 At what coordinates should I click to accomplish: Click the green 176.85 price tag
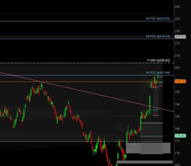(180, 136)
